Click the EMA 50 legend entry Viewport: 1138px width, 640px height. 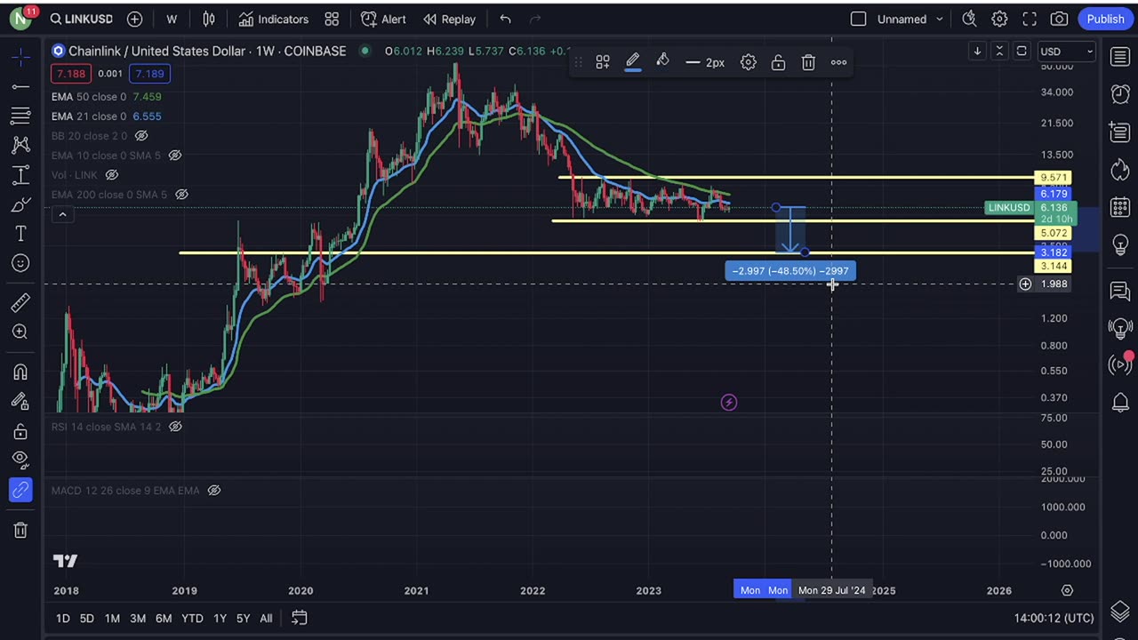[x=106, y=97]
